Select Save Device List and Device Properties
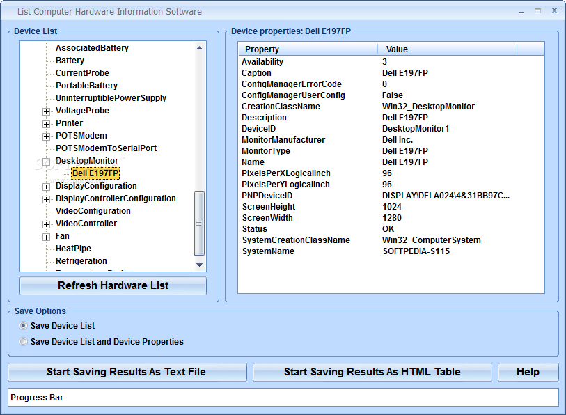The image size is (566, 415). click(x=23, y=342)
